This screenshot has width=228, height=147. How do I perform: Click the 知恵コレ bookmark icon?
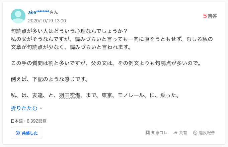pos(147,133)
